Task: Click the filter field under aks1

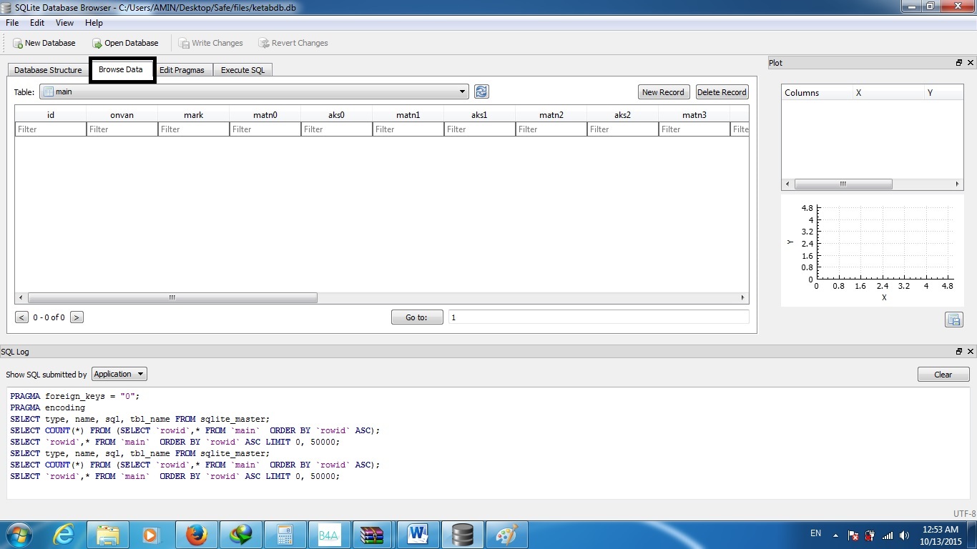Action: (x=480, y=129)
